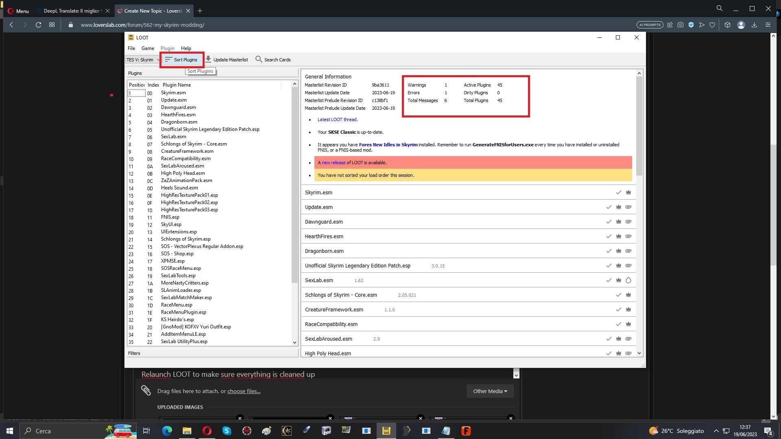Viewport: 781px width, 439px height.
Task: Select SkyUI.esp in the plugin list
Action: coord(171,224)
